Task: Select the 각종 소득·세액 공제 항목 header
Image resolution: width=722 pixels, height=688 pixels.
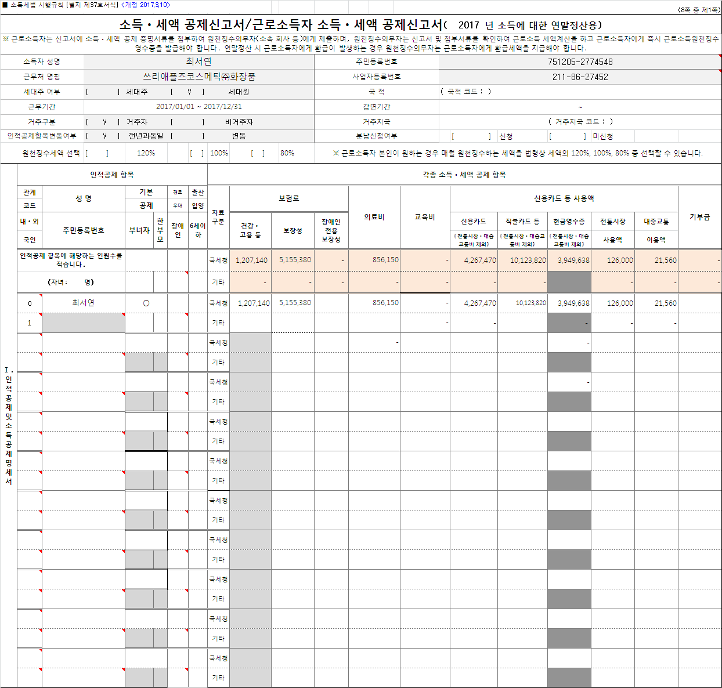Action: coord(464,175)
